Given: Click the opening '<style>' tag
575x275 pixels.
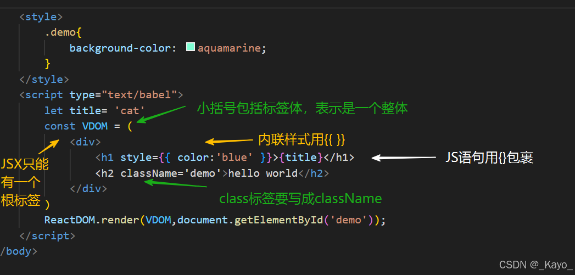Looking at the screenshot, I should point(41,17).
